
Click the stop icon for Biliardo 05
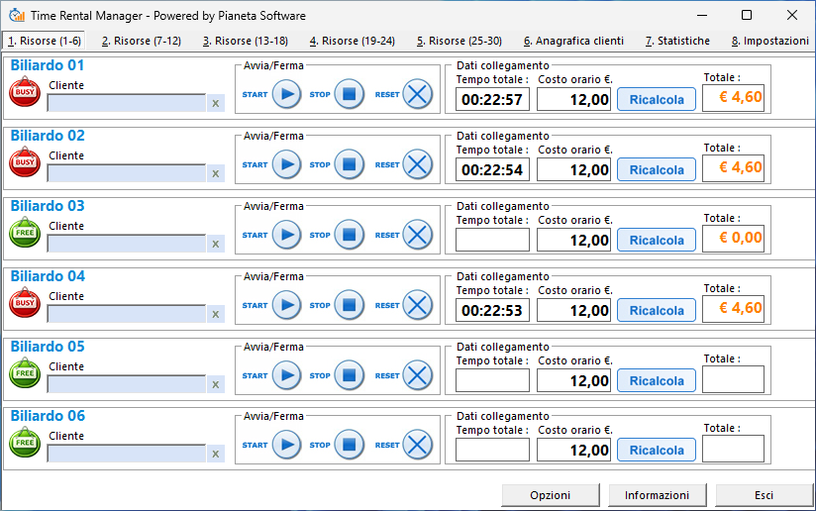pyautogui.click(x=349, y=375)
